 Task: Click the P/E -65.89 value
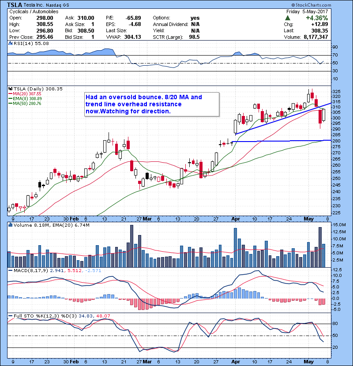[133, 18]
